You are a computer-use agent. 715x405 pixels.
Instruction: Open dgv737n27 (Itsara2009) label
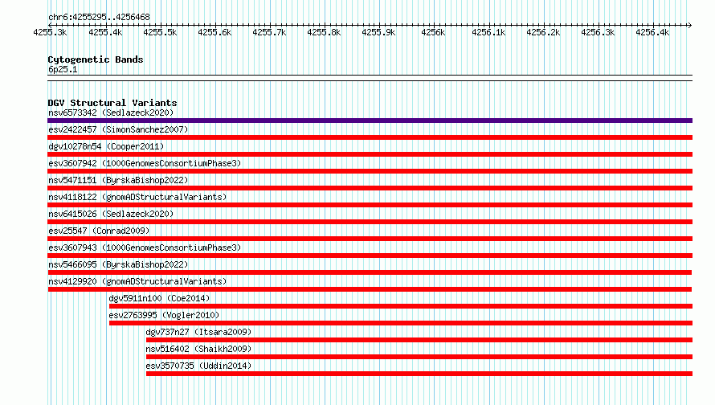pyautogui.click(x=198, y=332)
